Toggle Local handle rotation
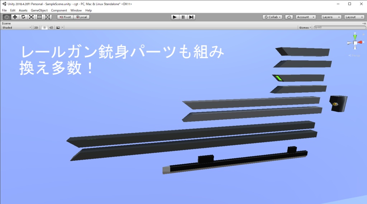This screenshot has height=204, width=367. [x=82, y=17]
